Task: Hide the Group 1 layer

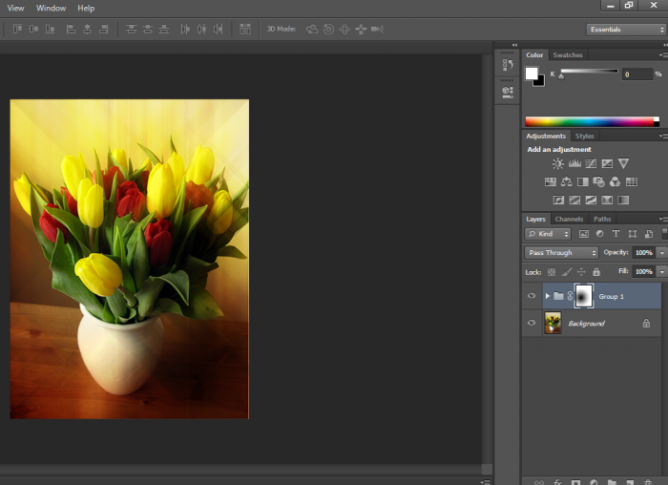Action: pos(532,296)
